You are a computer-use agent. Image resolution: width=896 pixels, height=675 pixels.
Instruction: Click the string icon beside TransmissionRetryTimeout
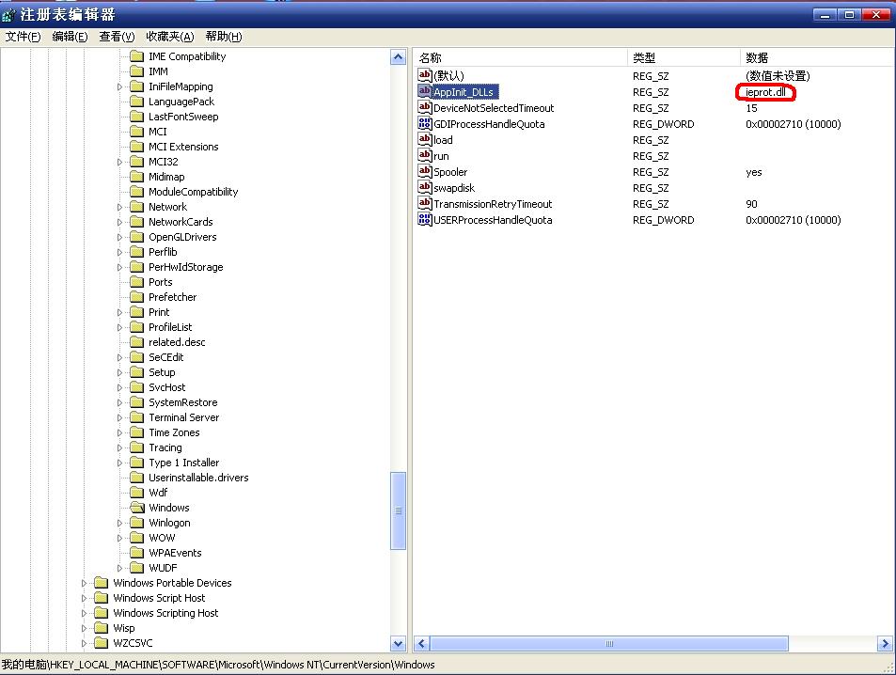[424, 203]
